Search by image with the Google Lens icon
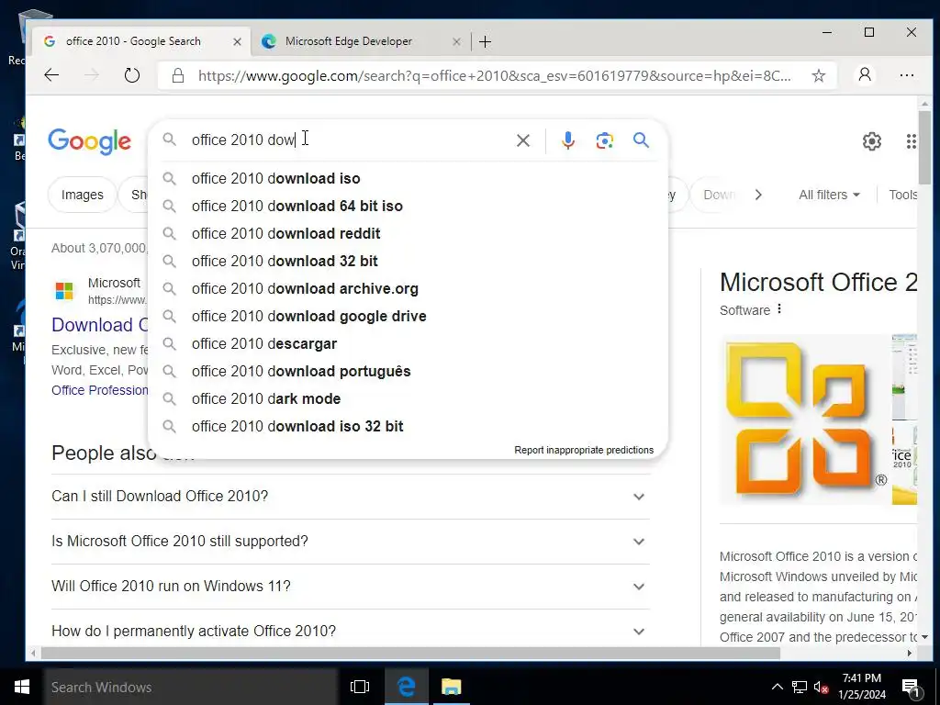 (x=604, y=140)
